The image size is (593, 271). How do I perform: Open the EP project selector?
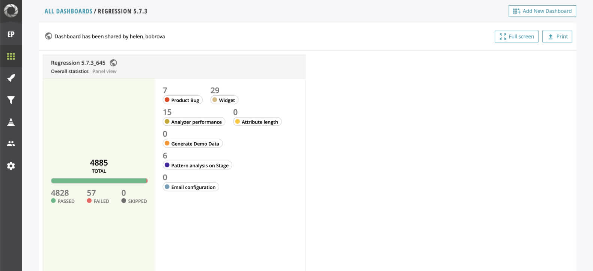pos(11,34)
